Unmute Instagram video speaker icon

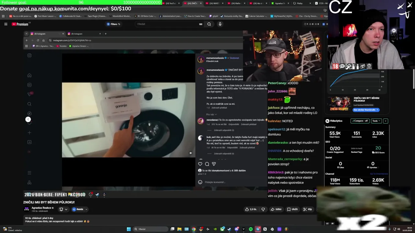pyautogui.click(x=191, y=153)
